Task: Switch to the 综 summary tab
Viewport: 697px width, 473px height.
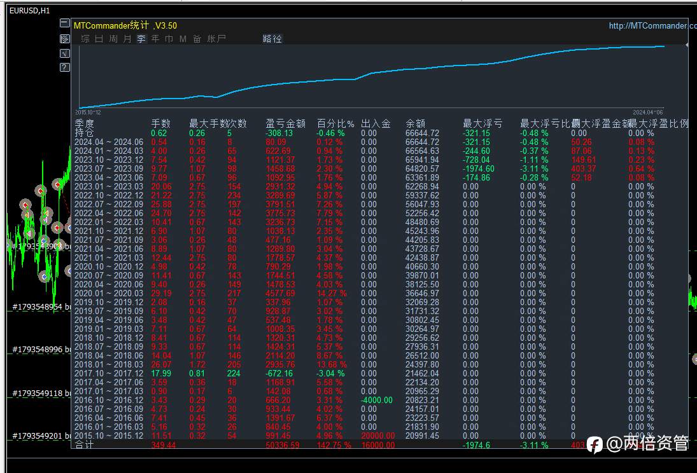Action: pos(85,39)
